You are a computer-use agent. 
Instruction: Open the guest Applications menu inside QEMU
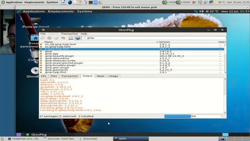[34, 11]
